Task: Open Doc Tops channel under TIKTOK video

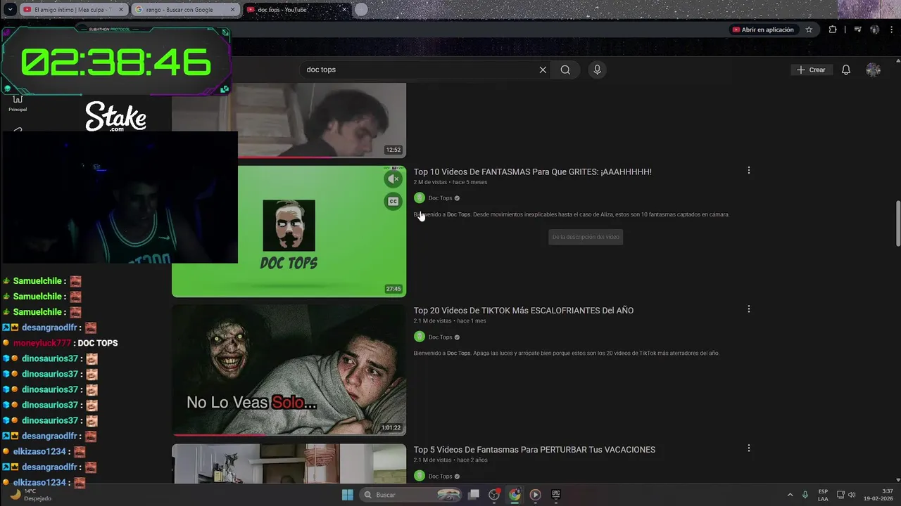Action: (440, 337)
